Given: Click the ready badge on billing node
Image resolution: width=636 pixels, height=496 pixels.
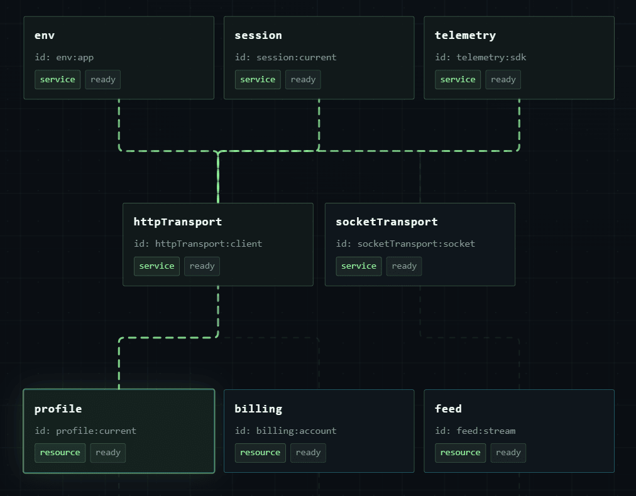Looking at the screenshot, I should point(309,453).
